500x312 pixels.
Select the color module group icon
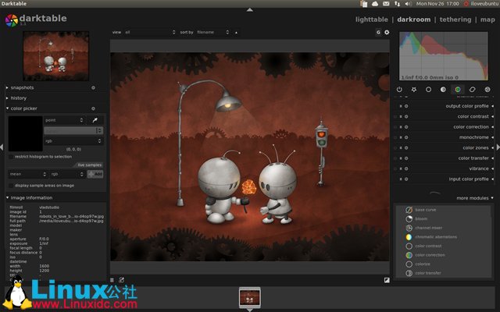[x=458, y=90]
